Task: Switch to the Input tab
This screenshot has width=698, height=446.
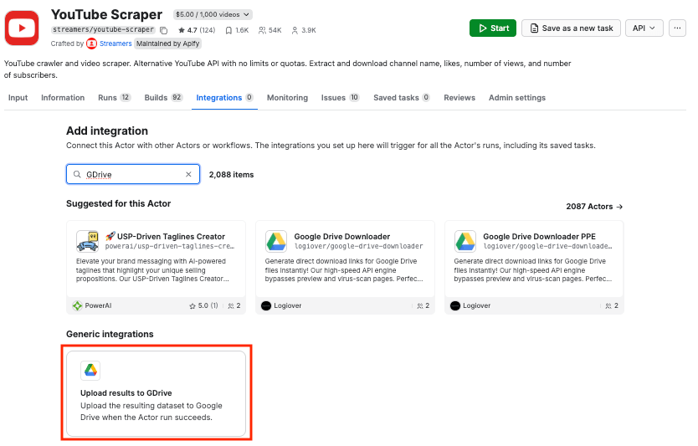Action: [18, 98]
